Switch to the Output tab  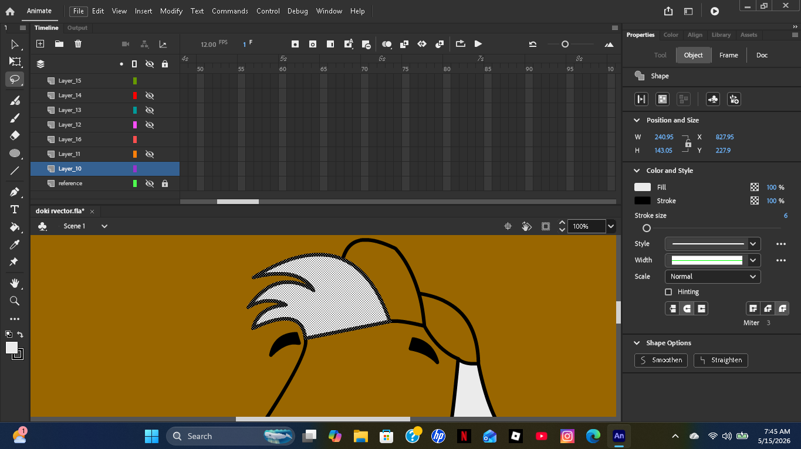(77, 28)
